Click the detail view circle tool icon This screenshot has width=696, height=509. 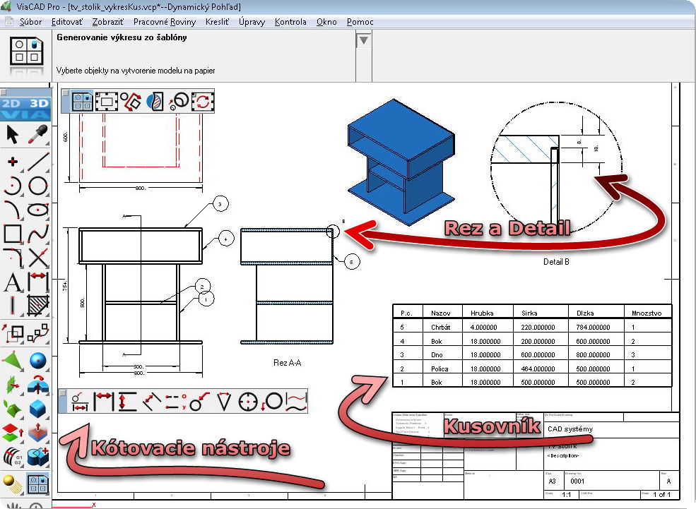(179, 102)
